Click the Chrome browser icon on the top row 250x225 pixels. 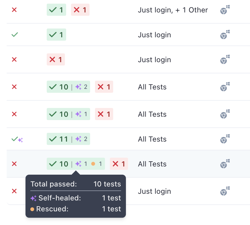tap(225, 10)
